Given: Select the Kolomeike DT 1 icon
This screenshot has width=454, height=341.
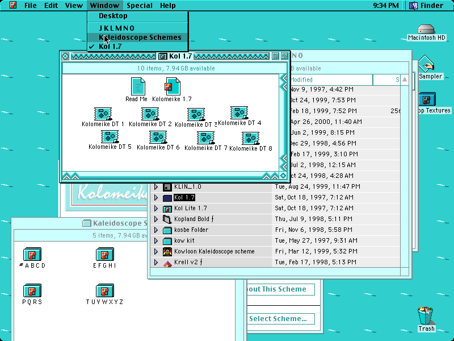Looking at the screenshot, I should [x=103, y=114].
